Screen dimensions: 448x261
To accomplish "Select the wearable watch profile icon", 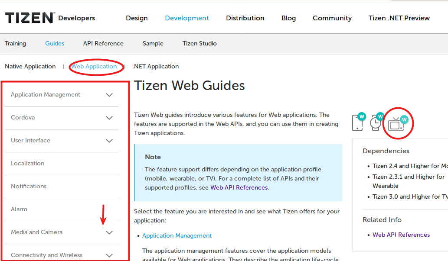I will [x=376, y=122].
